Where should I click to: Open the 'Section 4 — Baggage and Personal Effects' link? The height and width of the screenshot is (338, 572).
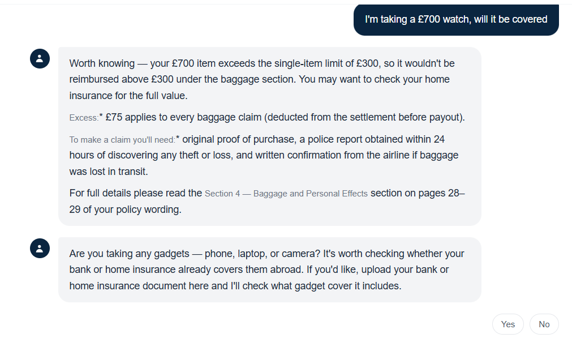coord(286,193)
